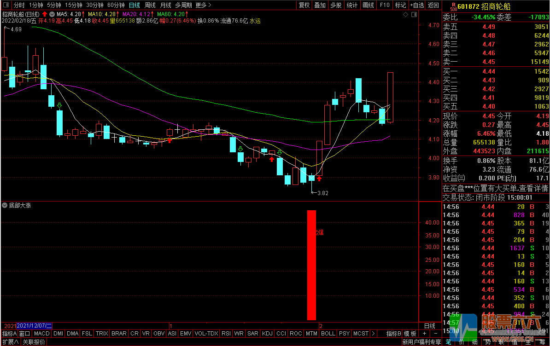Screen dimensions: 550x346
Task: Zoom out chart with minus button
Action: 436,334
